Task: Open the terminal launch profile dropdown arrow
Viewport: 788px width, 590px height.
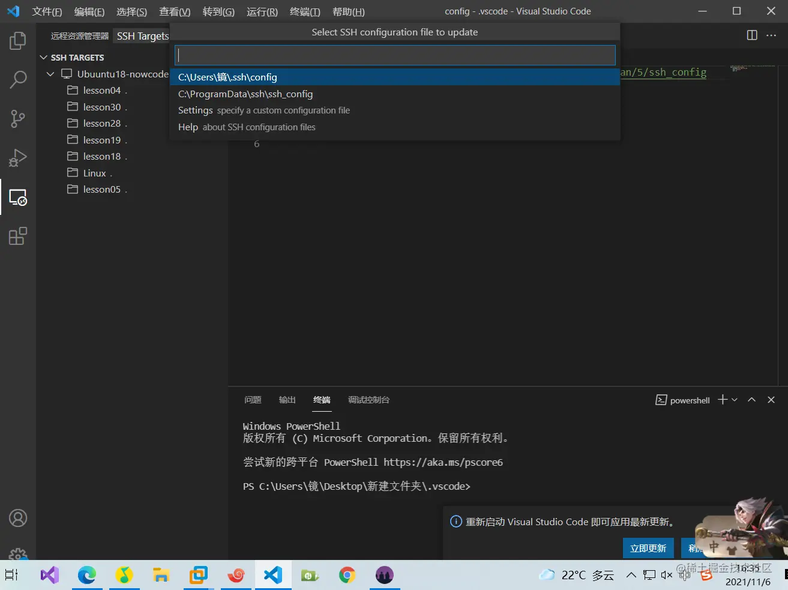Action: click(x=735, y=400)
